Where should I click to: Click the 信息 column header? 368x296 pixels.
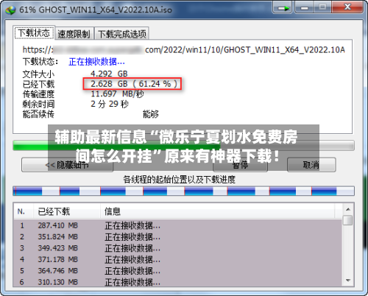[x=217, y=211]
